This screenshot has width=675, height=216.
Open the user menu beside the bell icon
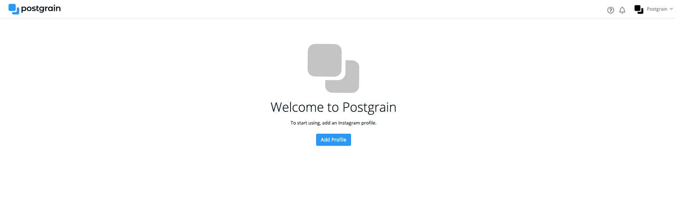point(654,10)
